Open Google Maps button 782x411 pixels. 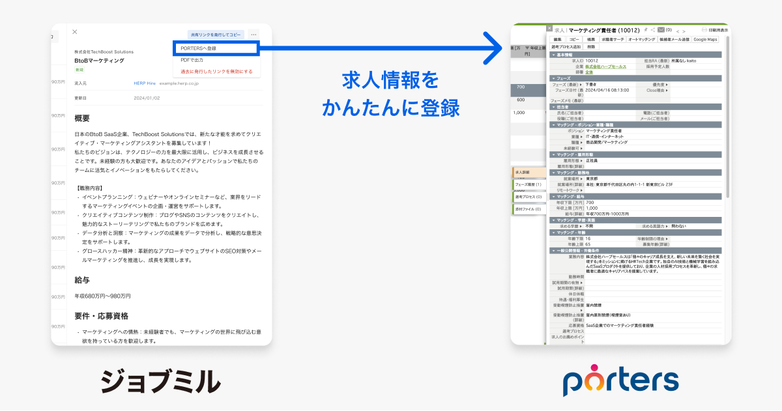[x=705, y=40]
